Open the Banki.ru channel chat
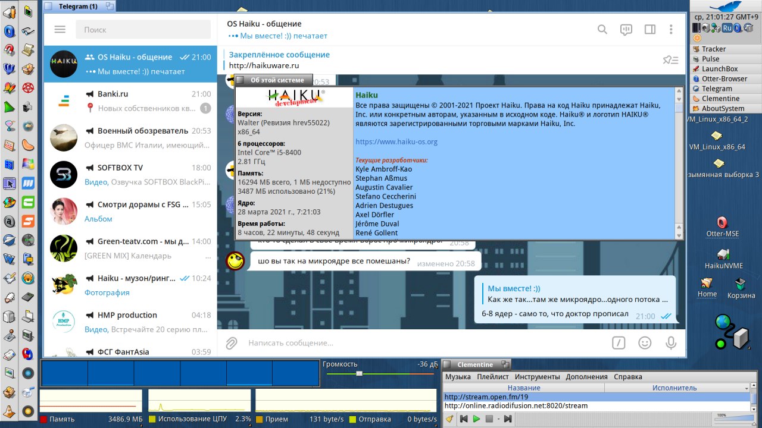 (130, 101)
